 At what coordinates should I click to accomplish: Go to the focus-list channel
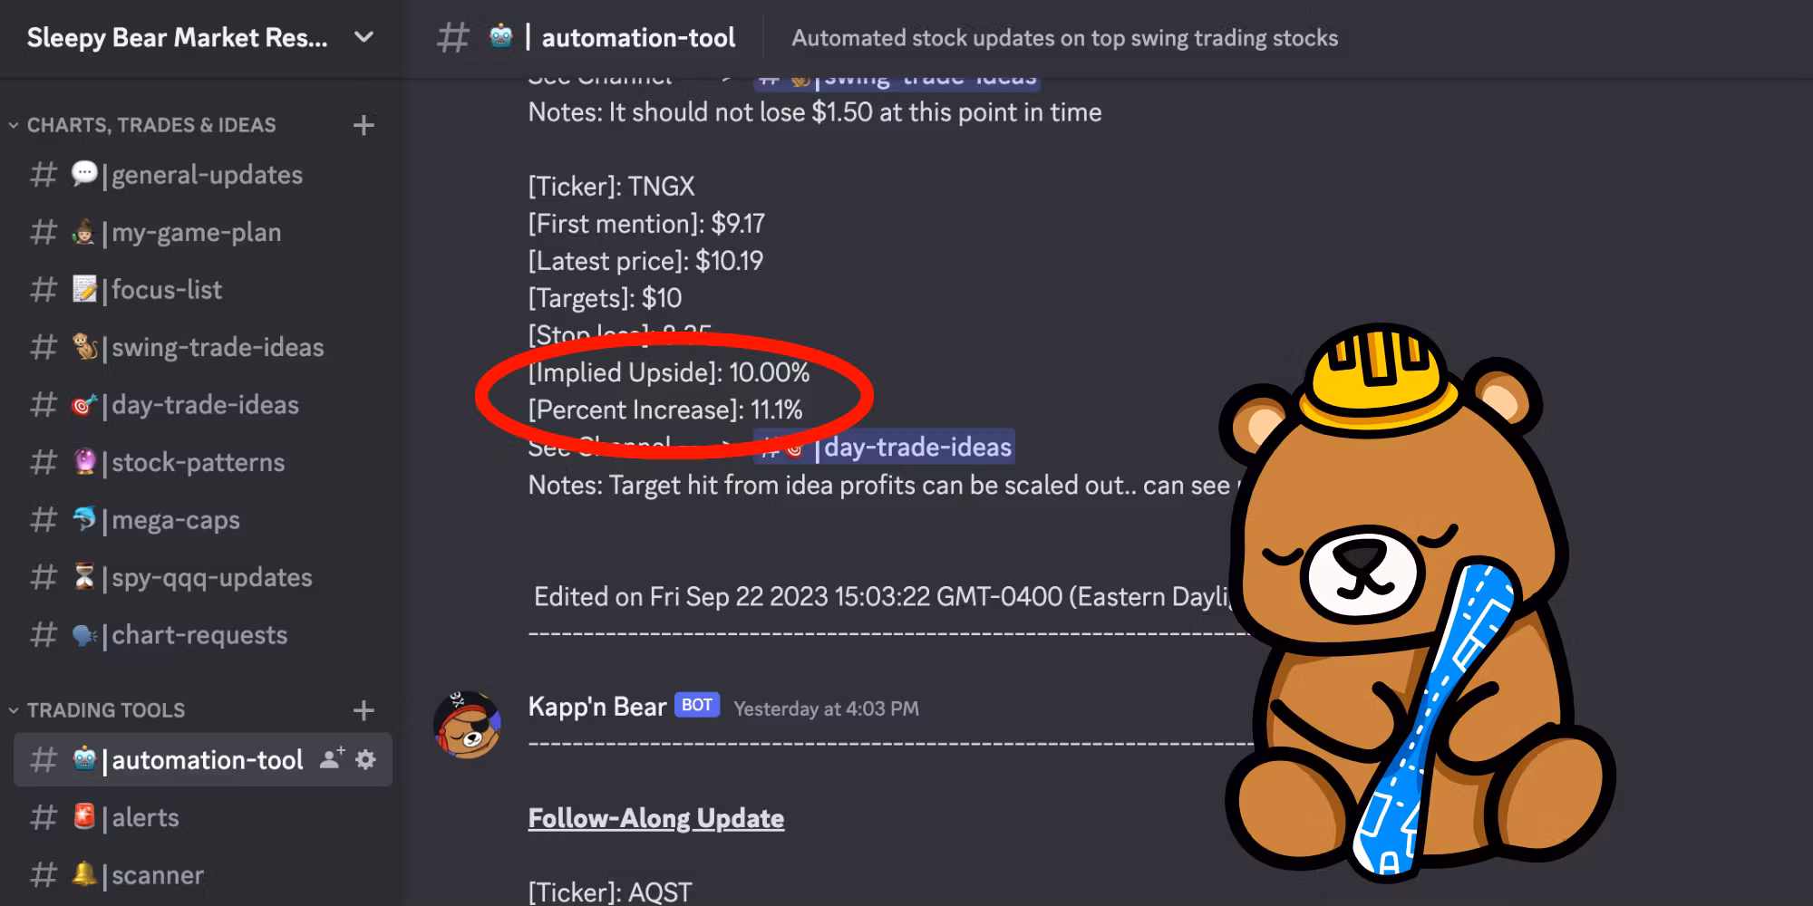pyautogui.click(x=203, y=290)
